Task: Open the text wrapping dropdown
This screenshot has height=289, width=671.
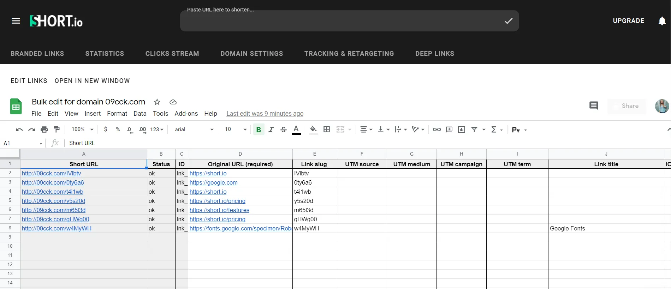Action: pos(401,130)
